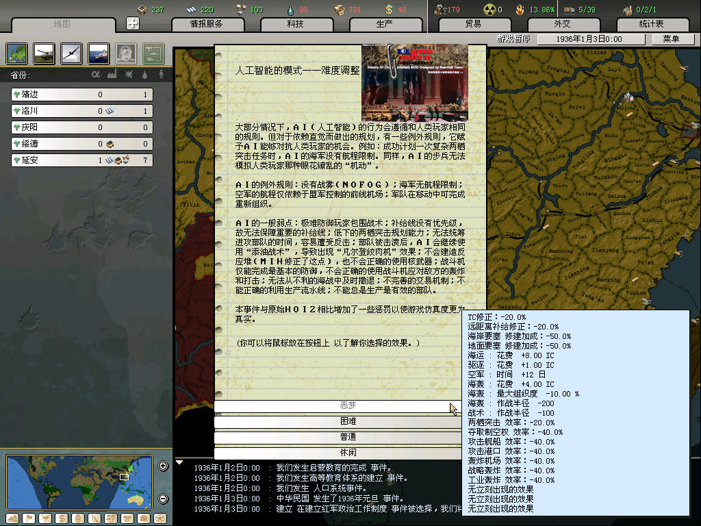
Task: Switch to economic map mode dollar icon
Action: pyautogui.click(x=61, y=518)
